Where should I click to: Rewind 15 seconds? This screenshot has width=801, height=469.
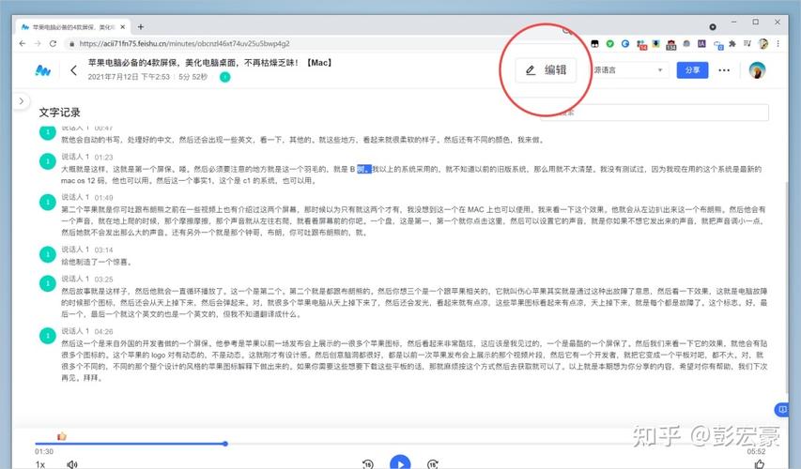coord(368,464)
